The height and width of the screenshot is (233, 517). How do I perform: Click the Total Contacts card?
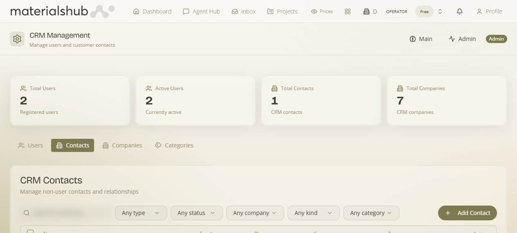click(x=321, y=100)
